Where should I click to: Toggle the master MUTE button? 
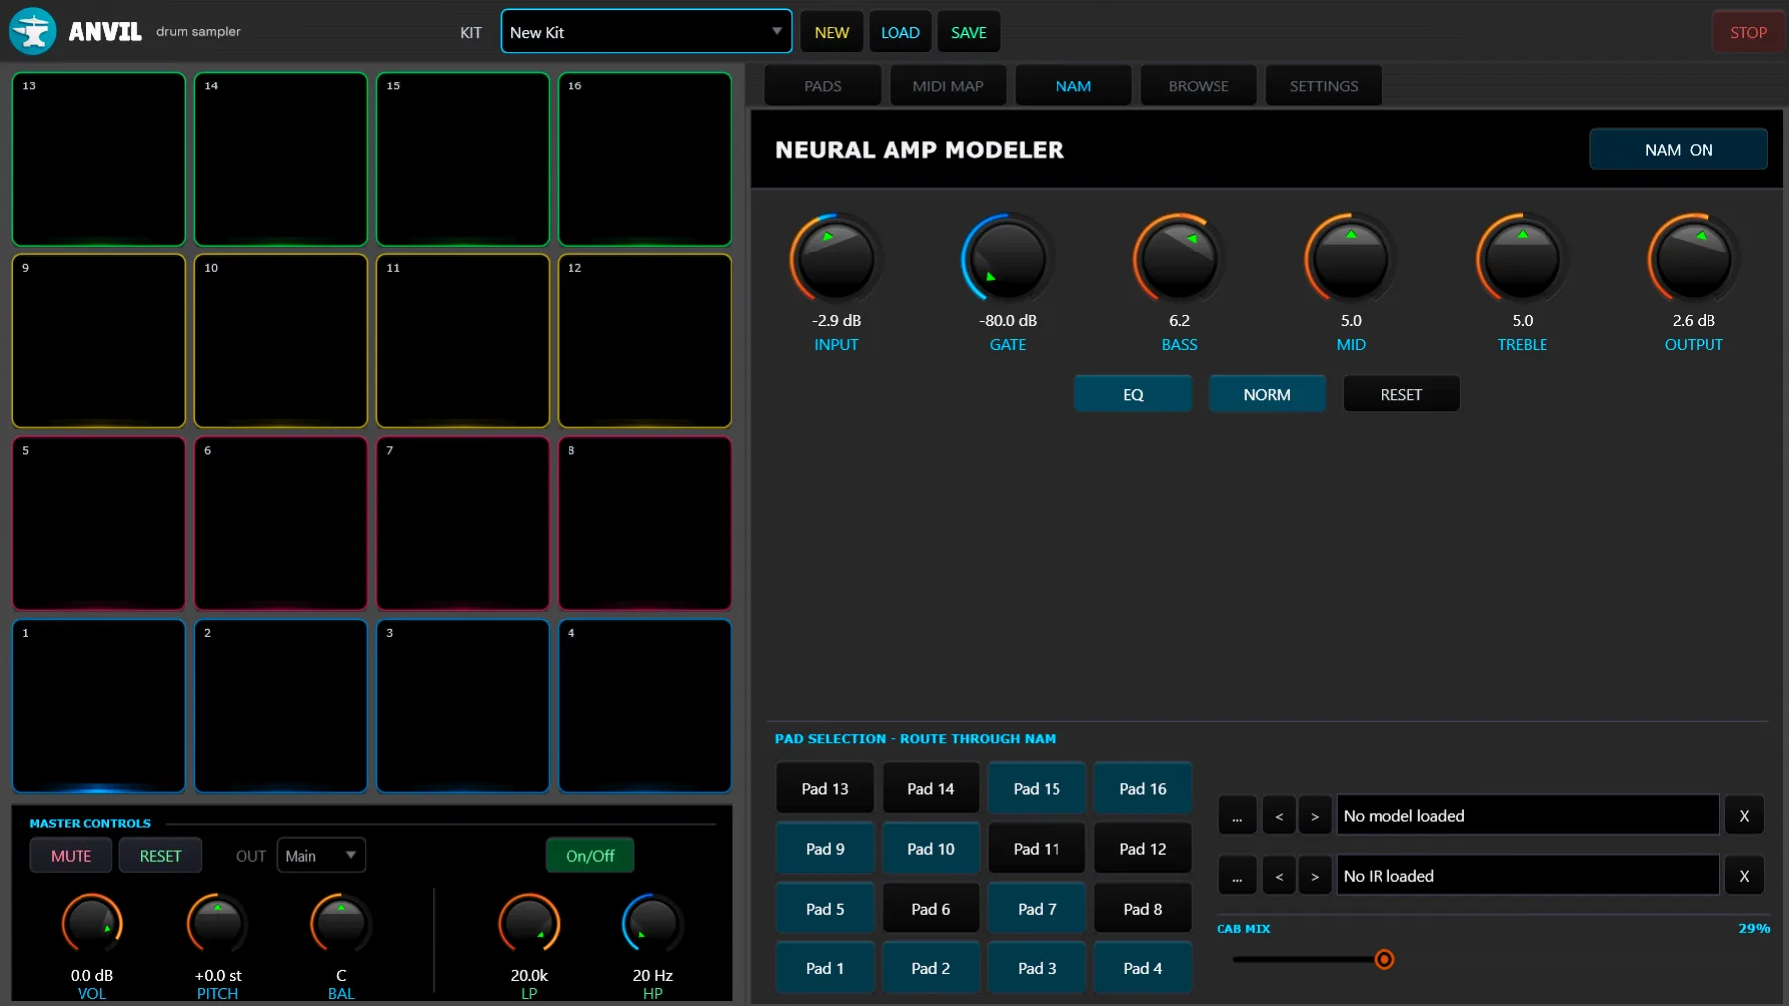coord(71,856)
